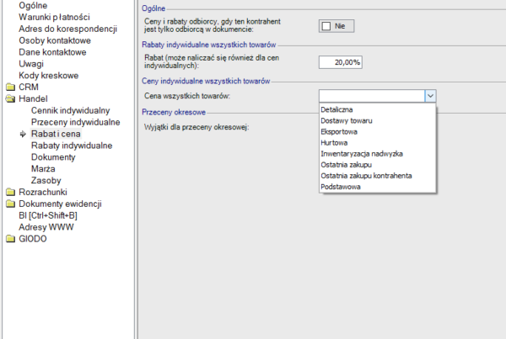Viewport: 506px width, 339px height.
Task: Click the GIODO folder icon
Action: 11,239
